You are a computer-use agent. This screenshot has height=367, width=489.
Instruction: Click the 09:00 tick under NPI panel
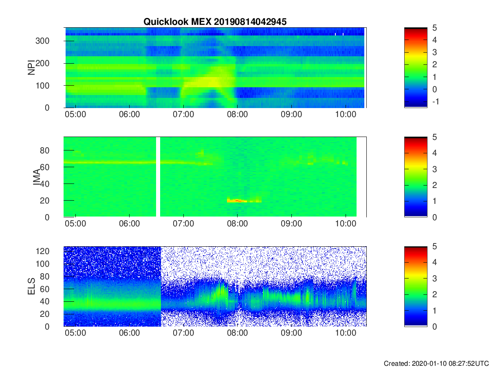291,114
